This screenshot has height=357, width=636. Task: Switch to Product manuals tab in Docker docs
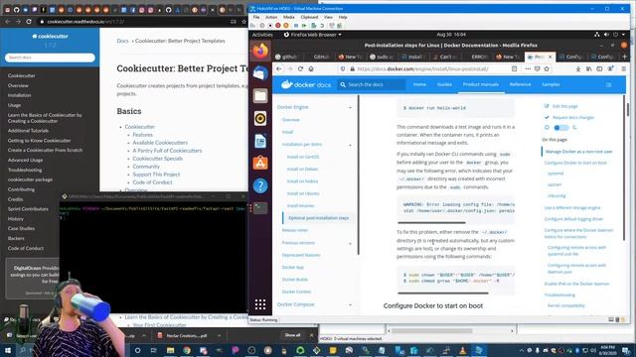click(x=481, y=84)
